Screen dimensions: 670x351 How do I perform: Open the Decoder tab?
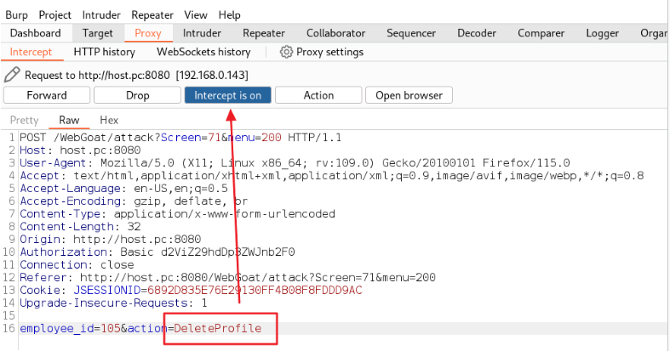pyautogui.click(x=477, y=33)
